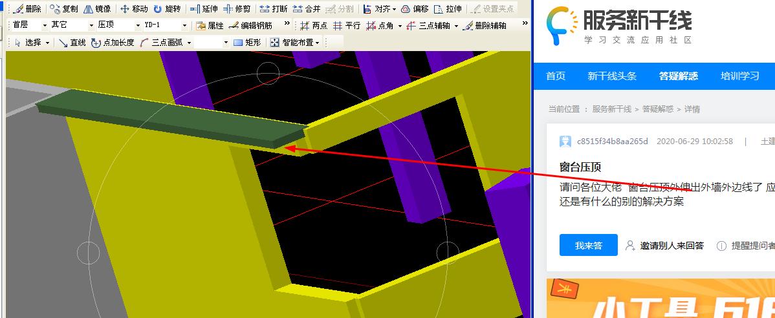Click the 合并 (Merge) tool

pyautogui.click(x=307, y=9)
